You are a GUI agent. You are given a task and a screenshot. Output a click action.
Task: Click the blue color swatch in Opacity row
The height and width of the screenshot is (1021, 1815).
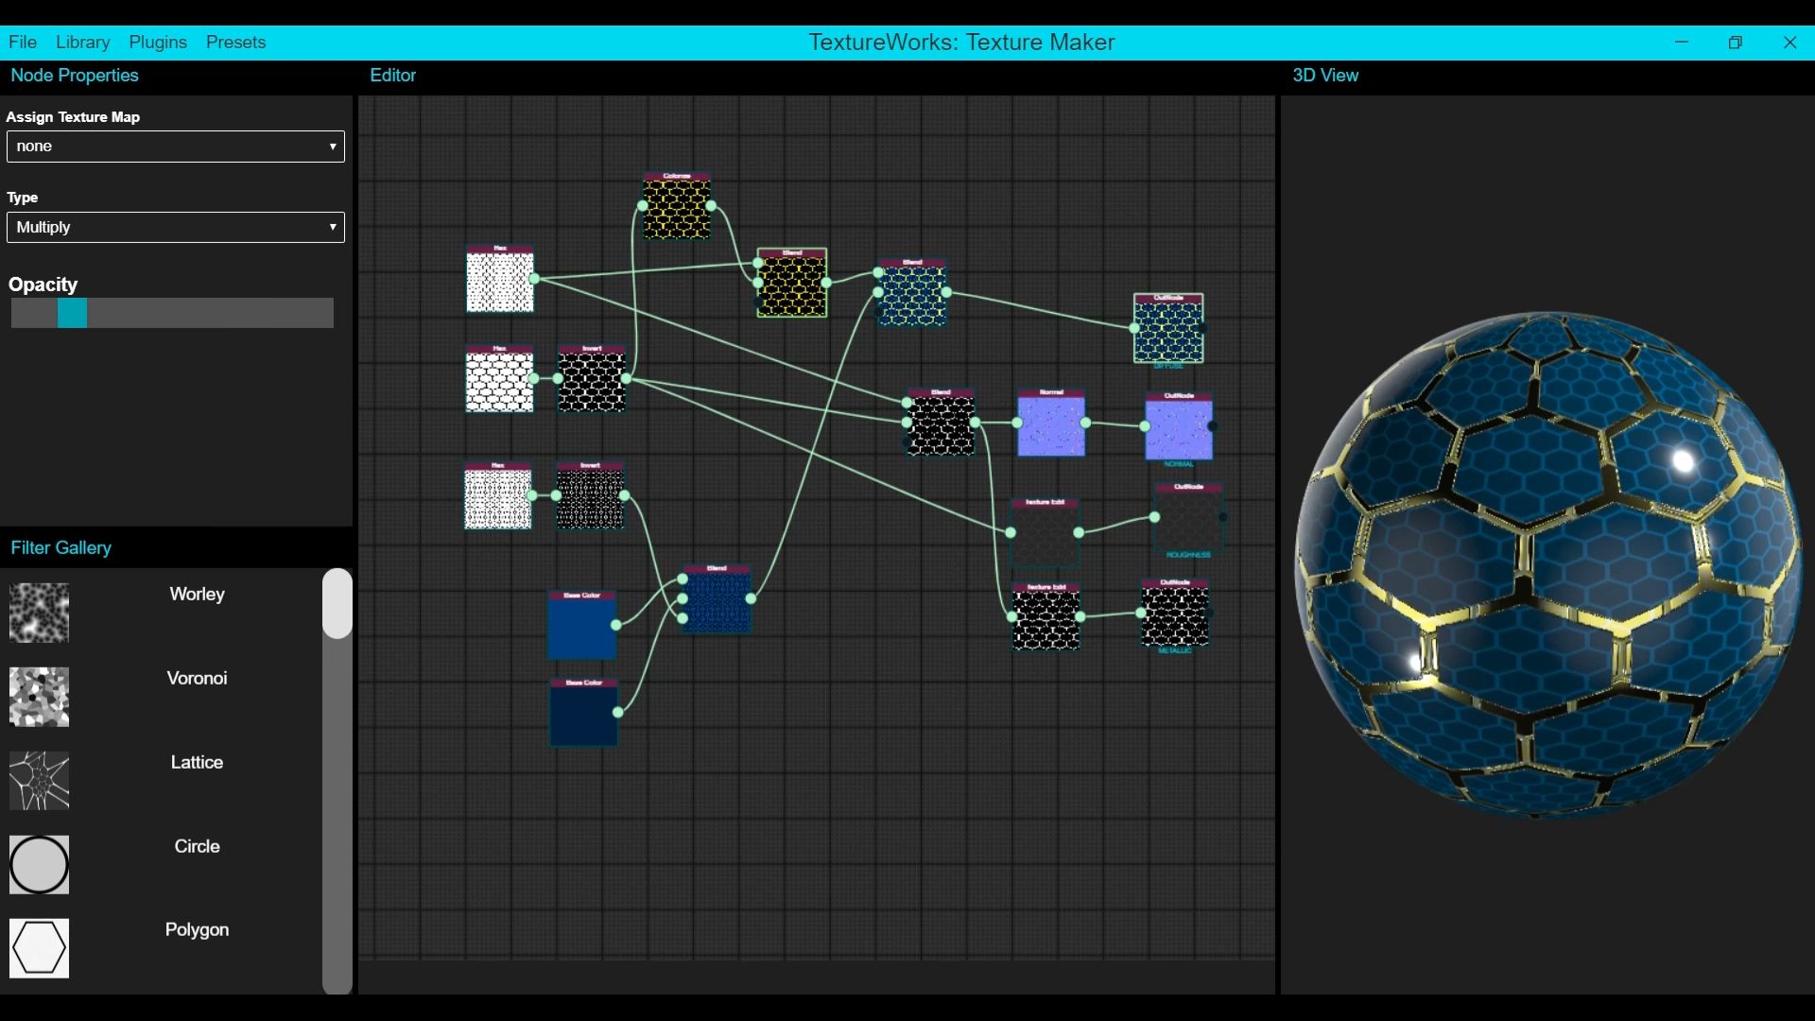(x=70, y=314)
